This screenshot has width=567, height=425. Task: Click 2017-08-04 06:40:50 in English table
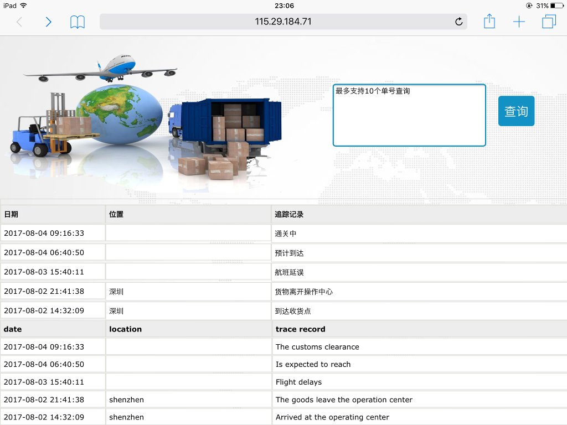[x=44, y=364]
